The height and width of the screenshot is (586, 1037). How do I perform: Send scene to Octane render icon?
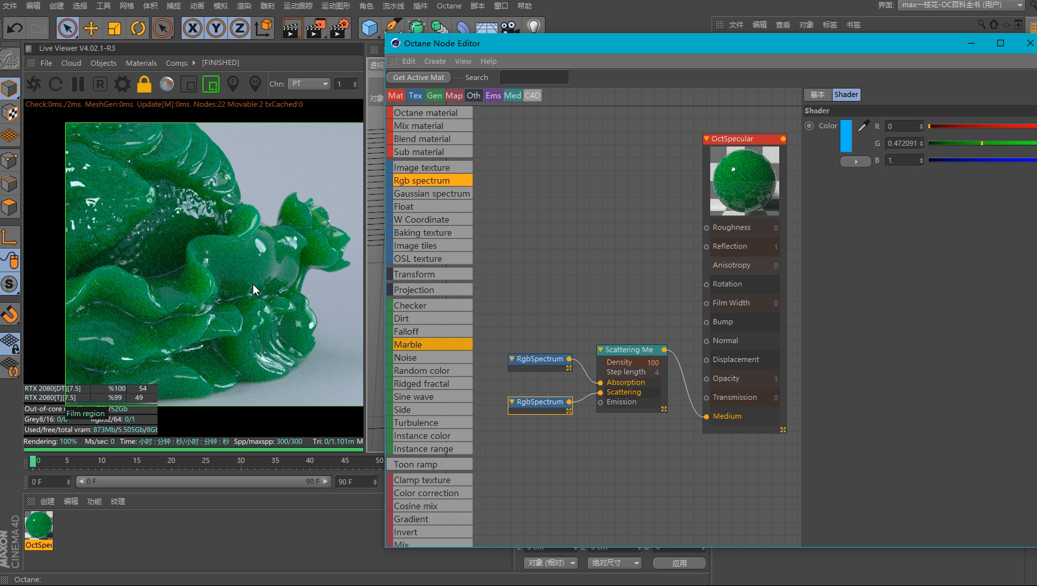33,84
